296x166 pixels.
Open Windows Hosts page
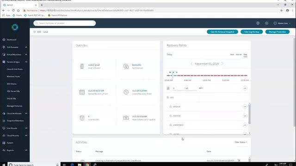(x=13, y=77)
